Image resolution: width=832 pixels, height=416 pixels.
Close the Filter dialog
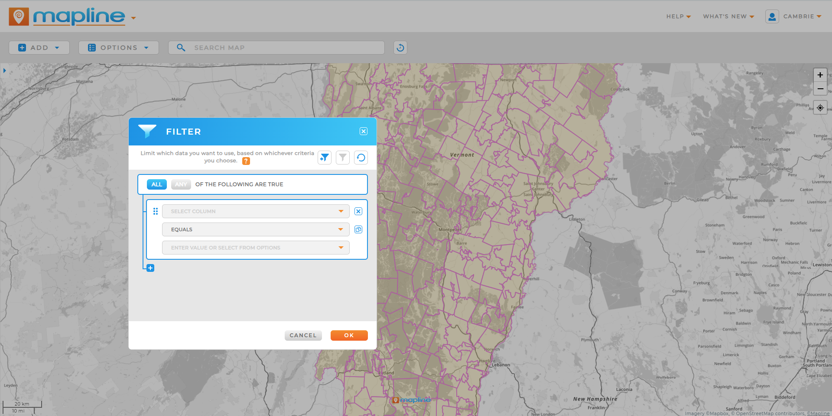point(364,131)
